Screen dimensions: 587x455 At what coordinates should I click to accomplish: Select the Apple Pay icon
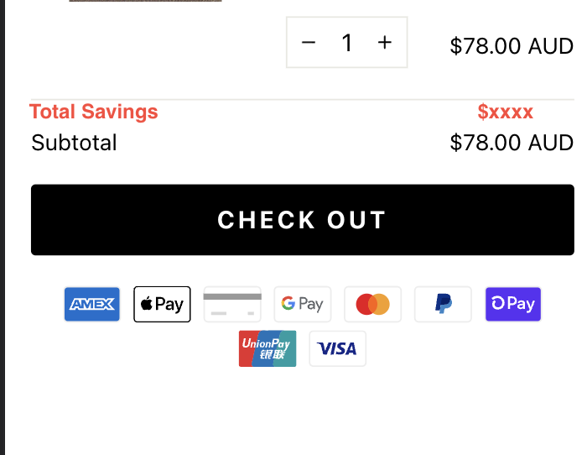(x=162, y=304)
